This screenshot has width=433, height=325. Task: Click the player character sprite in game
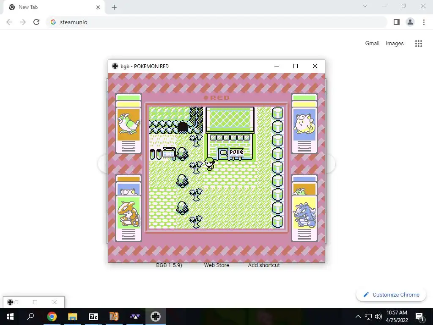(x=210, y=164)
